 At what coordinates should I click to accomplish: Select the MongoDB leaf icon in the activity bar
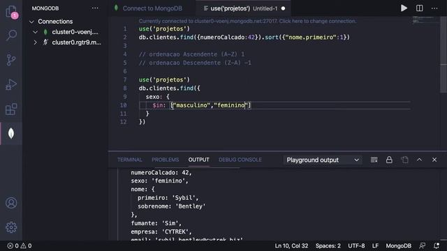point(11,133)
